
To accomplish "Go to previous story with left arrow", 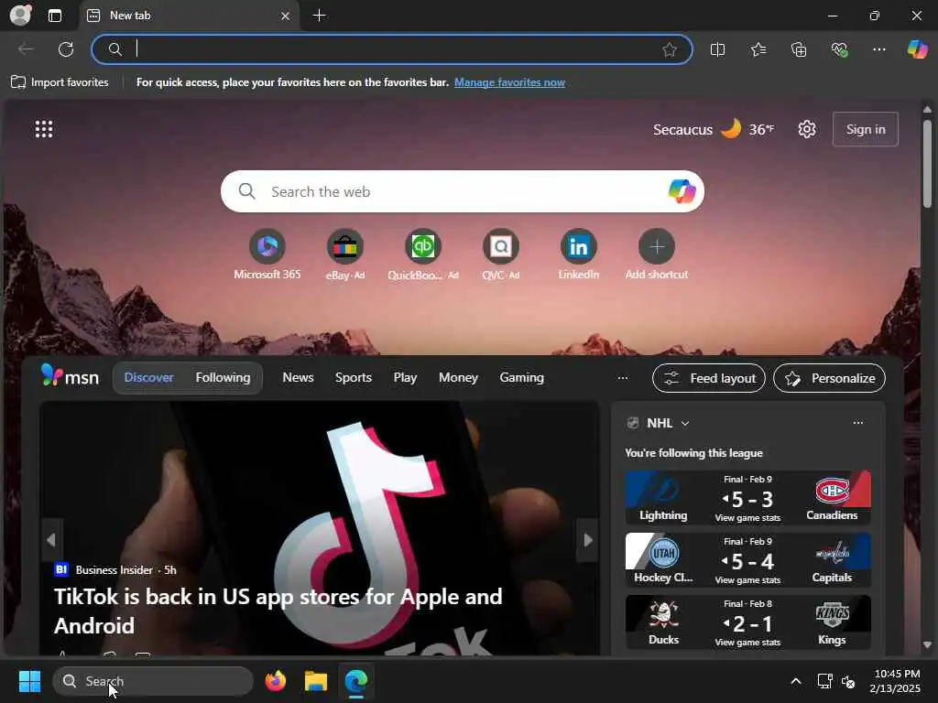I will click(51, 540).
